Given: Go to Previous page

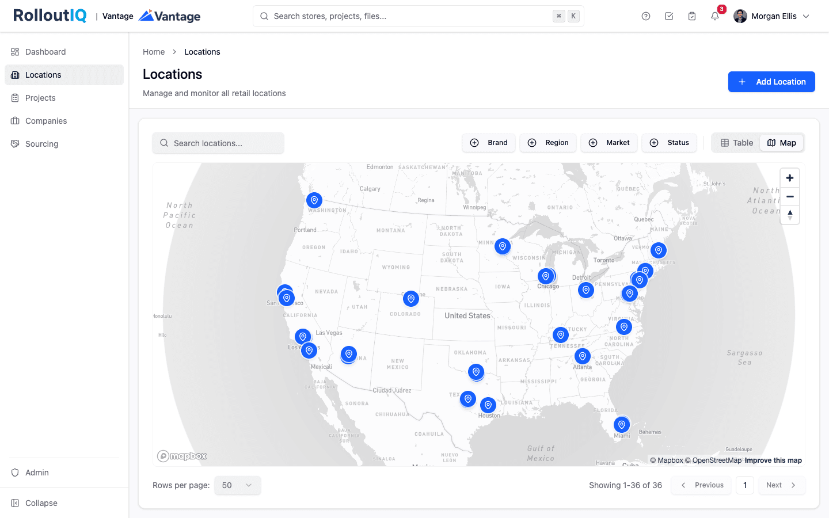Looking at the screenshot, I should [x=701, y=485].
